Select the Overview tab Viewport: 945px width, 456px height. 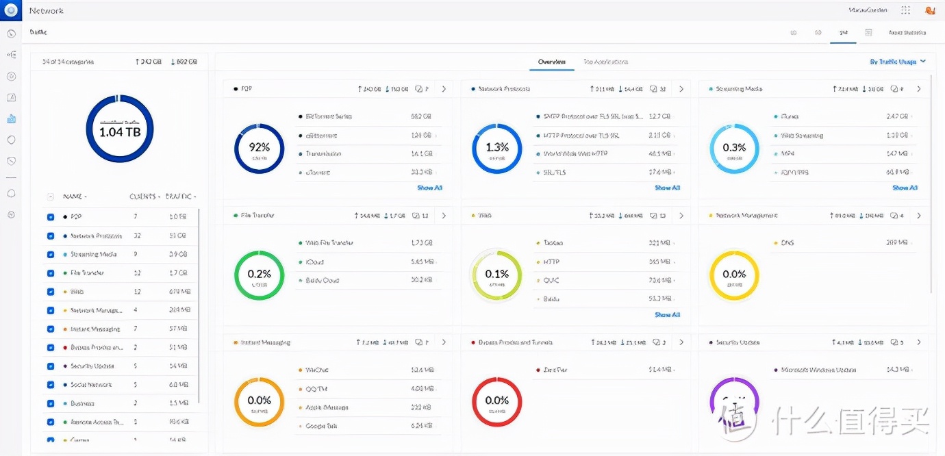(x=552, y=62)
